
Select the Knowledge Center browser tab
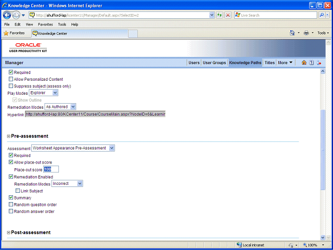(x=80, y=33)
